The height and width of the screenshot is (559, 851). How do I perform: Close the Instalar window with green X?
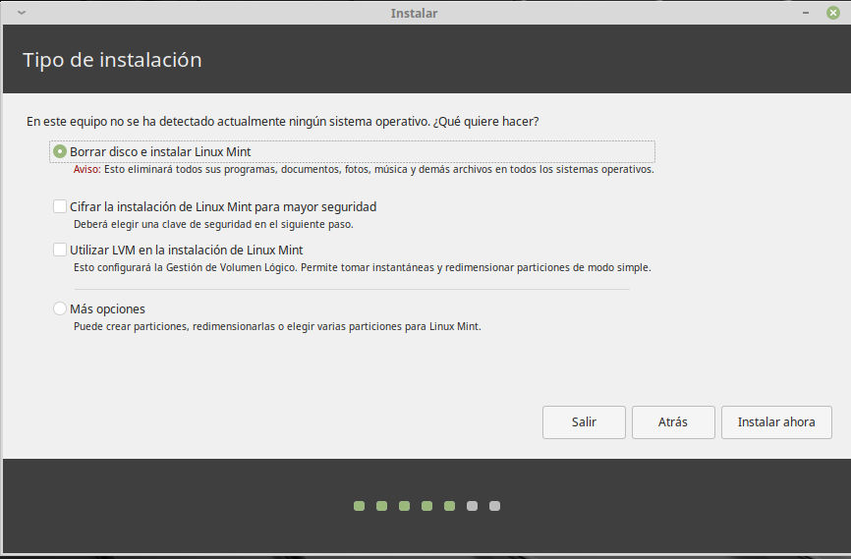(833, 13)
